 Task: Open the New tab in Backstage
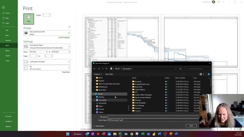pyautogui.click(x=6, y=18)
